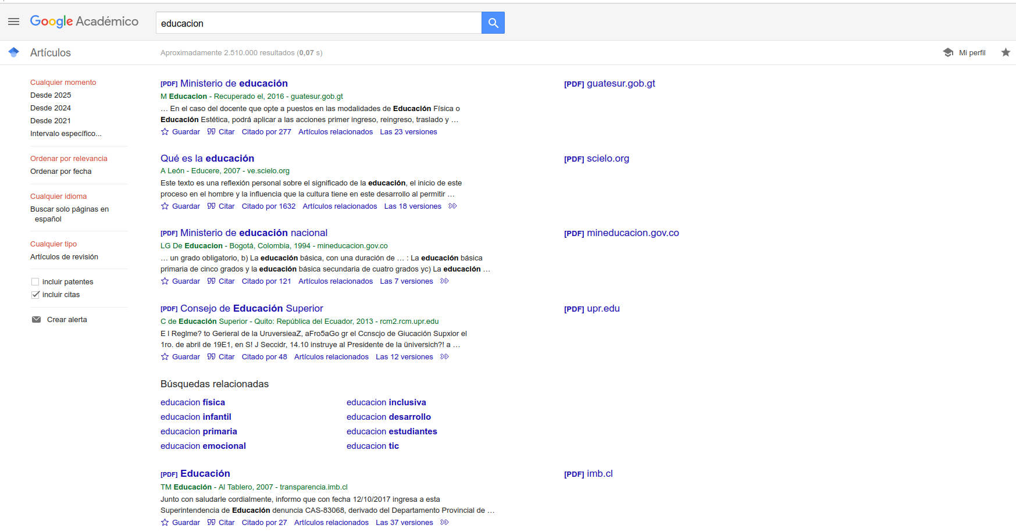The height and width of the screenshot is (532, 1016).
Task: Open the starred library icon
Action: point(1006,52)
